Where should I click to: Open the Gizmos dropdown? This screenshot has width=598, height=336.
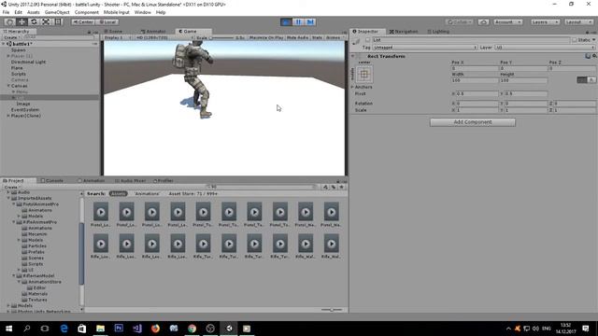pos(335,37)
